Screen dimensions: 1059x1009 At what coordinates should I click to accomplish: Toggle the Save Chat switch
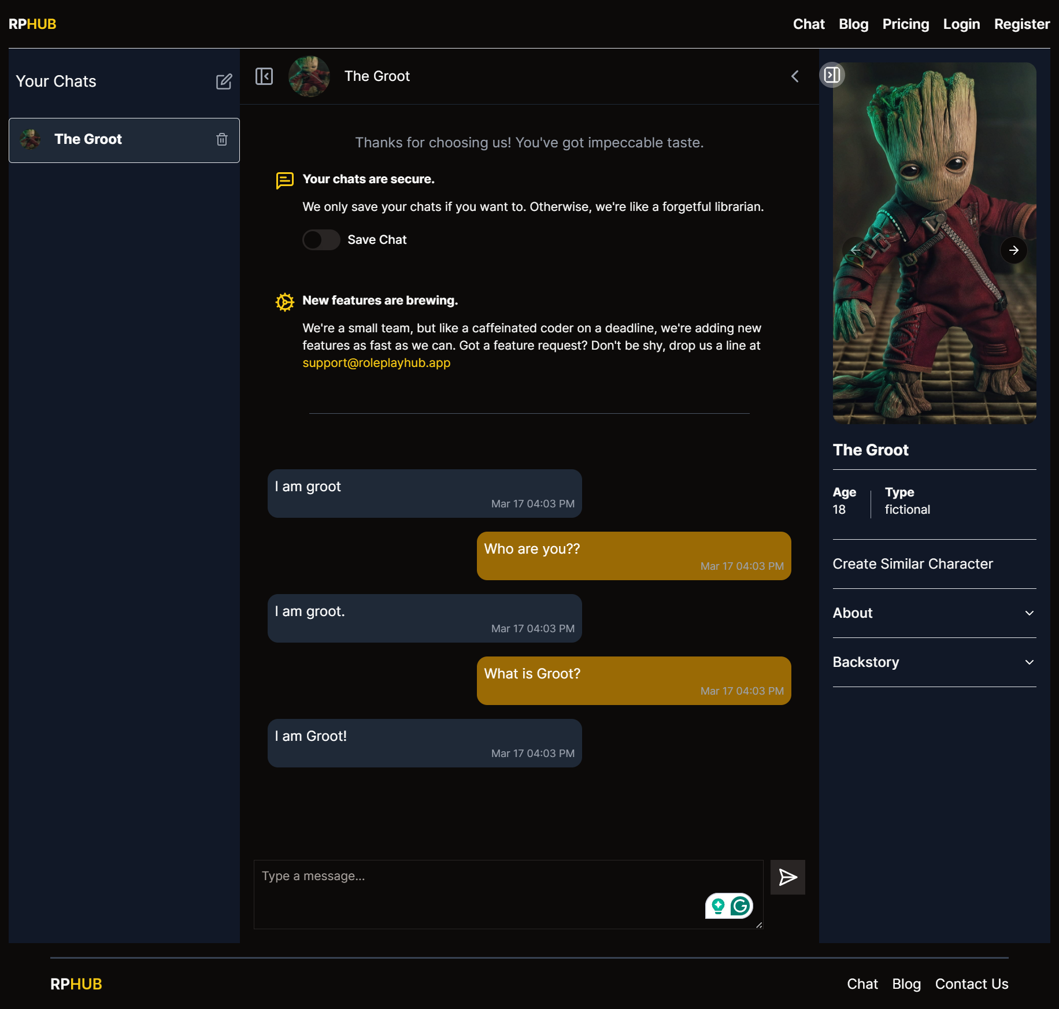point(321,240)
